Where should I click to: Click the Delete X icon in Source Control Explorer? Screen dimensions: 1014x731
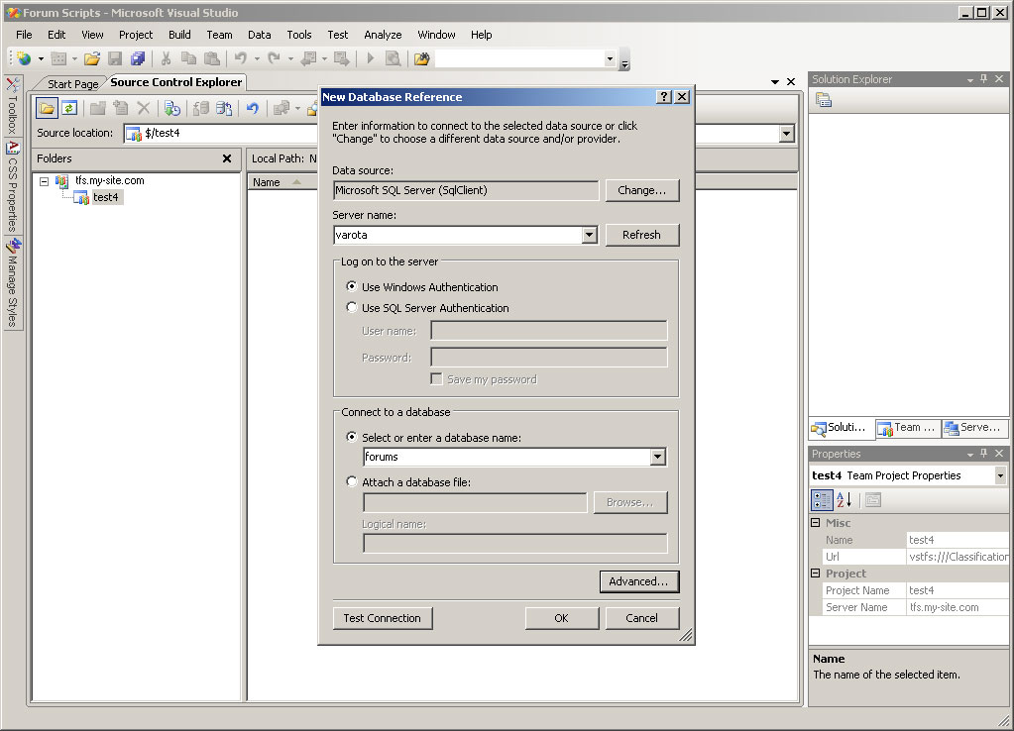coord(144,108)
